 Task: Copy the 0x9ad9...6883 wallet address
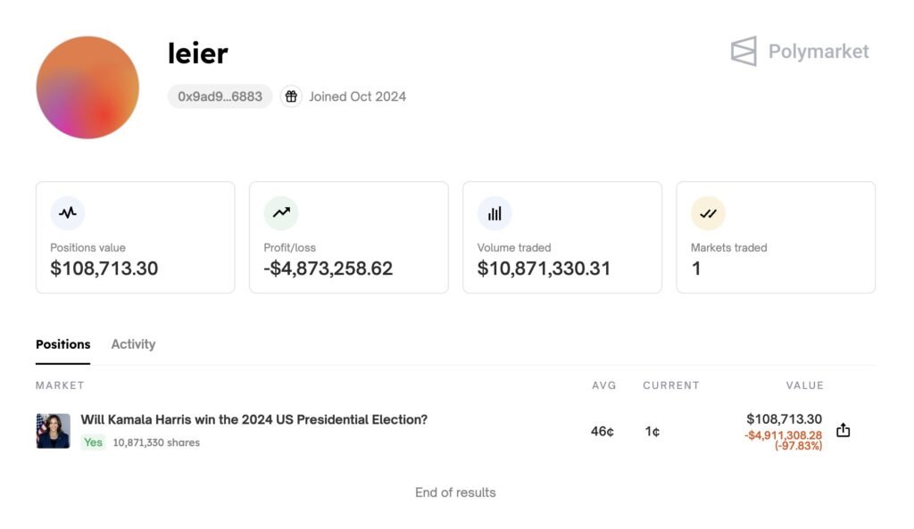pyautogui.click(x=220, y=96)
